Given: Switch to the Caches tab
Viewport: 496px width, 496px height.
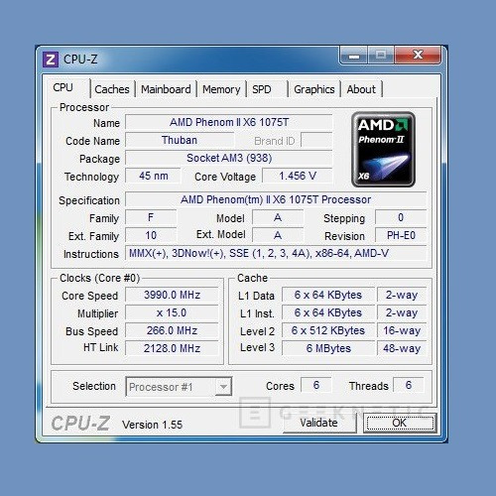Looking at the screenshot, I should click(x=112, y=89).
